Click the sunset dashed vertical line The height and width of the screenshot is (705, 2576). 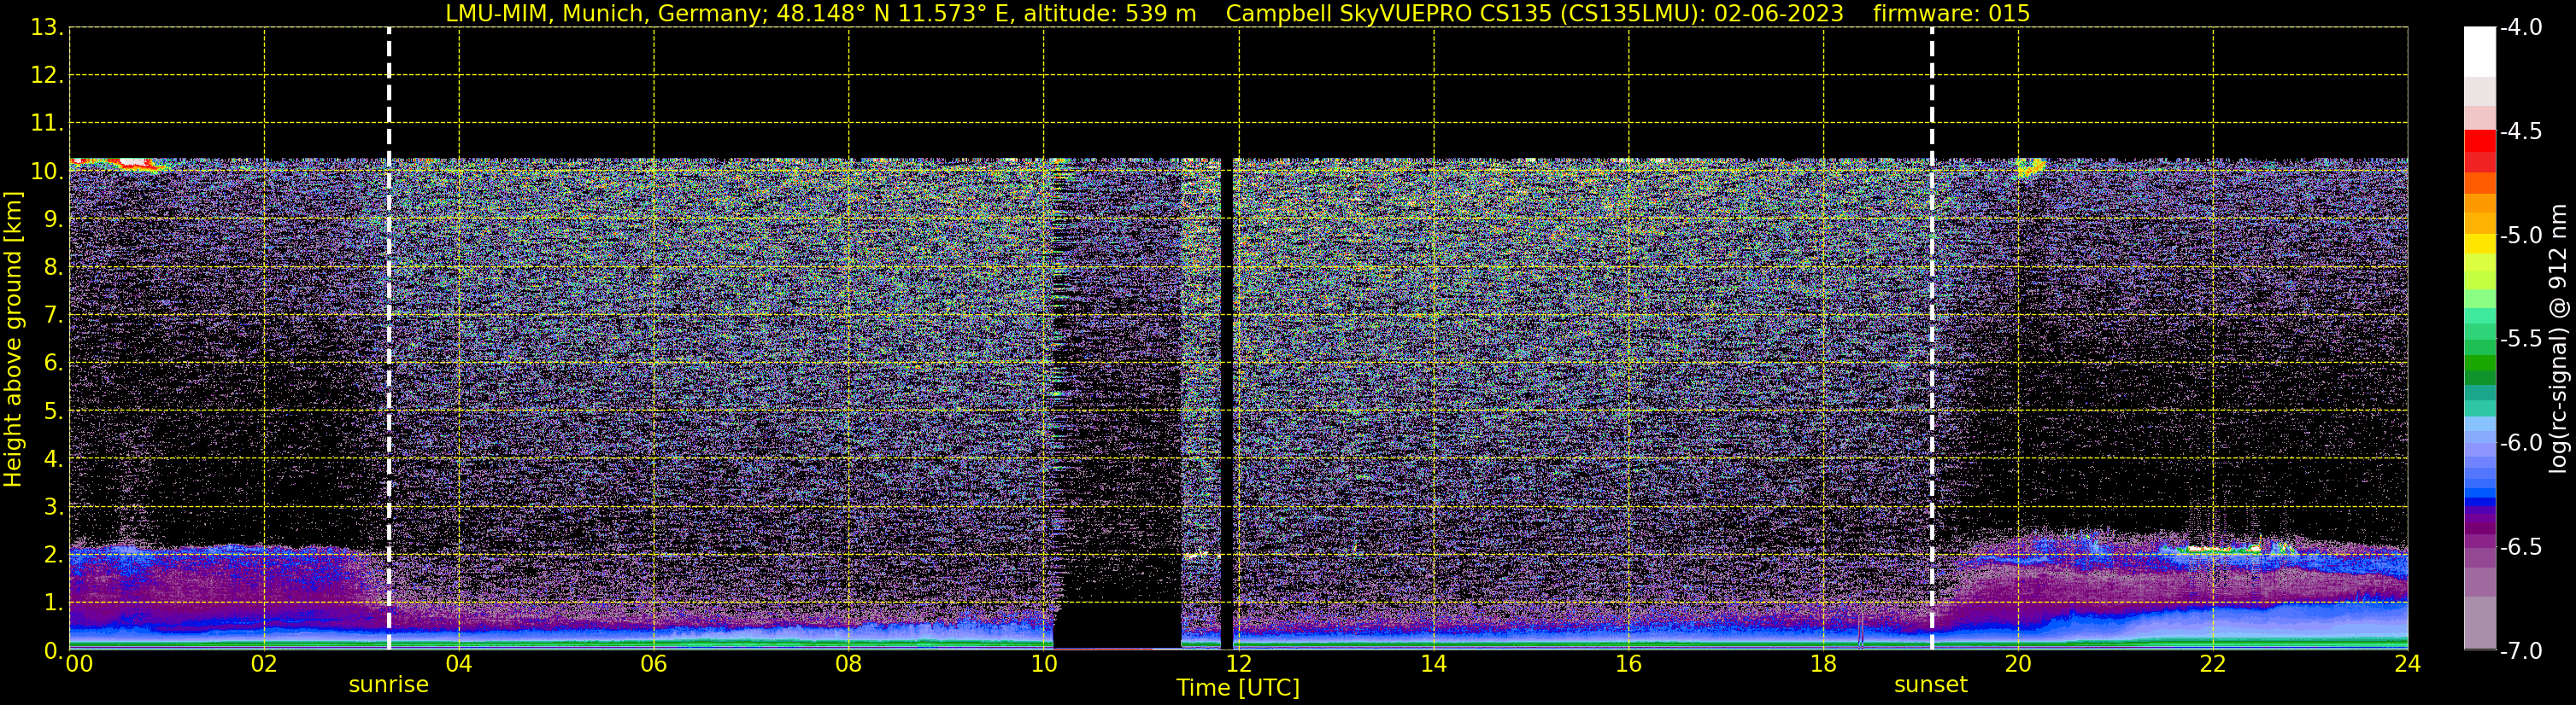[x=1932, y=339]
